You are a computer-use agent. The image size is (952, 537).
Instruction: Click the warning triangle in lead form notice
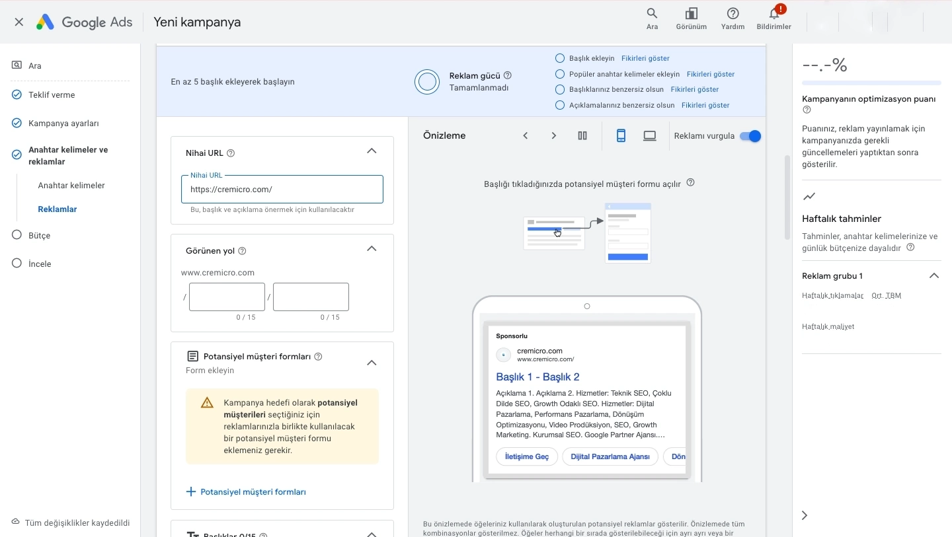pyautogui.click(x=207, y=403)
